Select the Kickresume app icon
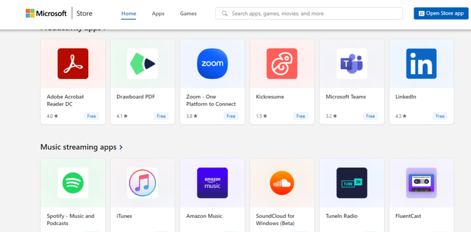This screenshot has height=232, width=471. 282,63
